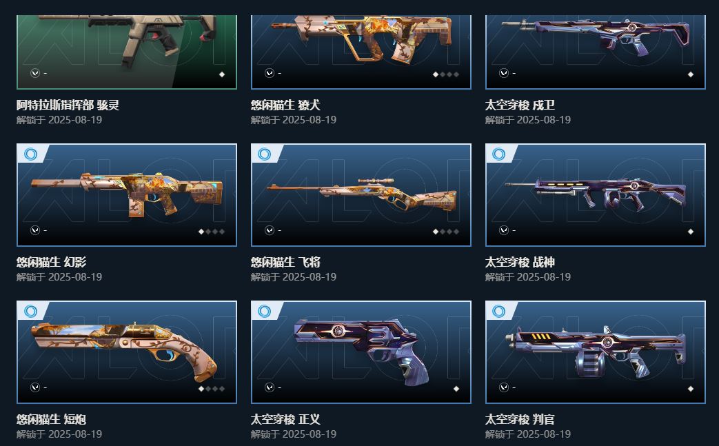Click the level diamonds on 悠闲猫生 獠犬 card
Image resolution: width=719 pixels, height=446 pixels.
click(x=446, y=74)
